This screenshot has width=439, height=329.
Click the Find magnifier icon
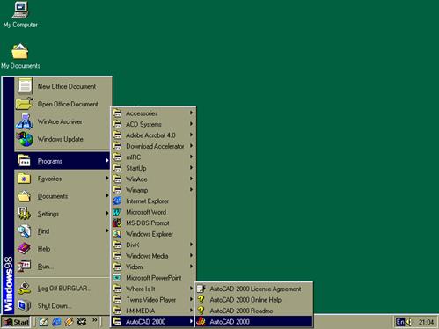pos(24,231)
